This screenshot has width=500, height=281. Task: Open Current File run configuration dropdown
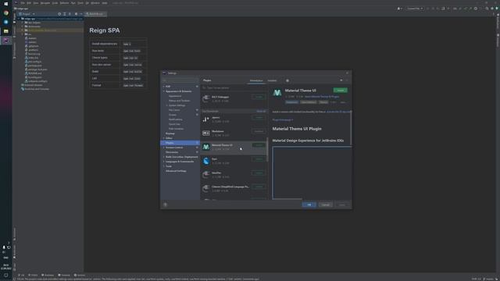click(x=415, y=9)
